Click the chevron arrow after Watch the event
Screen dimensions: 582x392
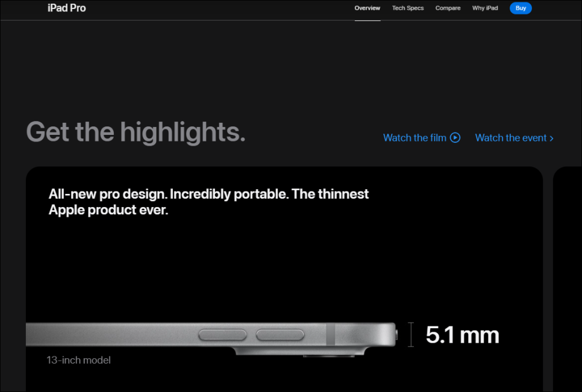551,138
